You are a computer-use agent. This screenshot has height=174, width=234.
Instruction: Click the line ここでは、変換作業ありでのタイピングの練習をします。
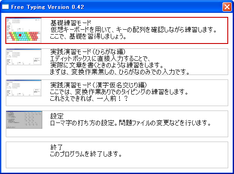[x=119, y=92]
